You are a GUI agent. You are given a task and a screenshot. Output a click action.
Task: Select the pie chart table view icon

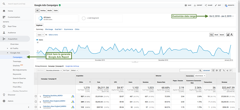tap(217, 70)
